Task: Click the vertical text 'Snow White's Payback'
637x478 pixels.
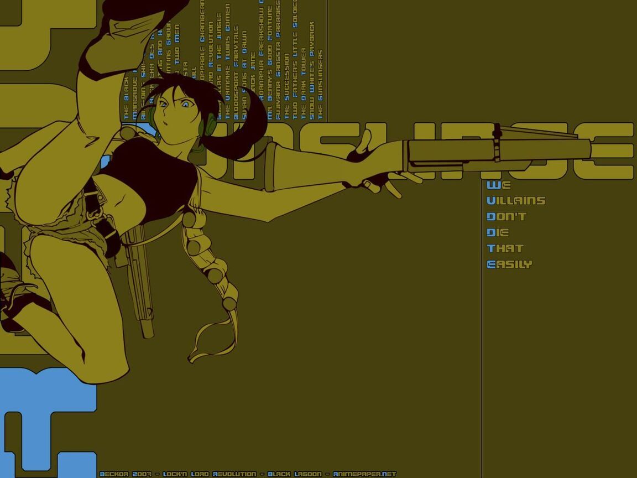Action: [x=311, y=71]
